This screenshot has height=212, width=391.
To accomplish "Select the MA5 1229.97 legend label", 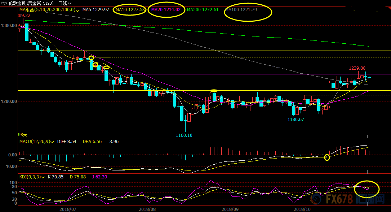I will (x=95, y=10).
